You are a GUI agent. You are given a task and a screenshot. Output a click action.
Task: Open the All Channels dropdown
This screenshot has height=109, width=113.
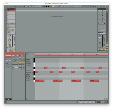point(11,28)
